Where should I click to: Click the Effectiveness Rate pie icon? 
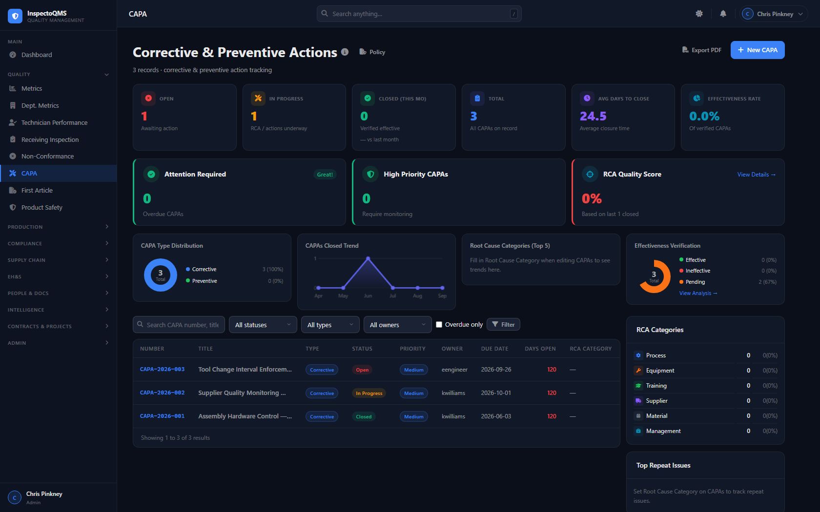[697, 98]
